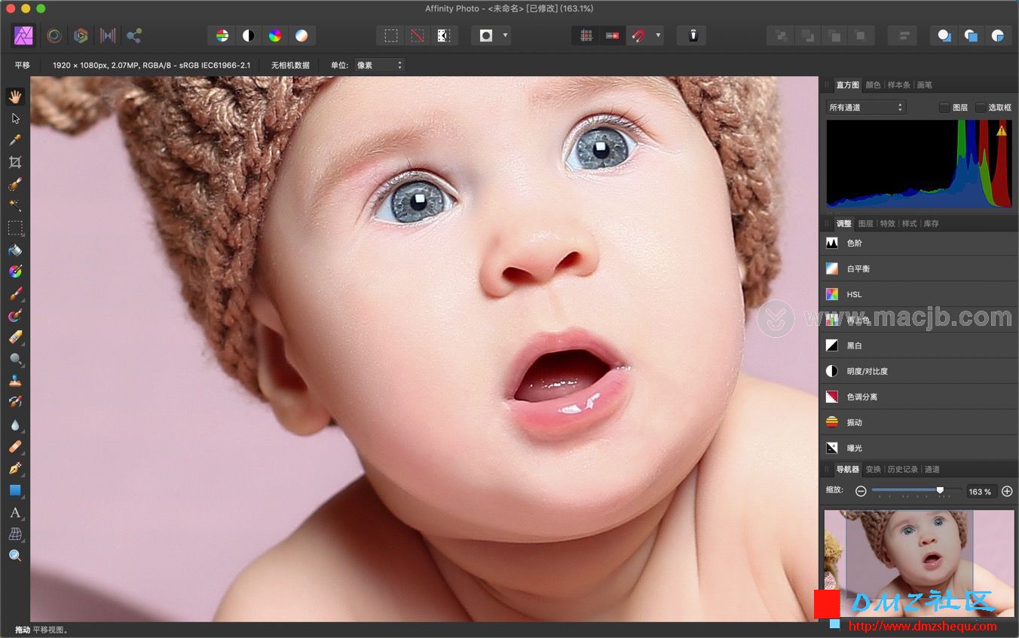Select the Zoom magnifier tool
Viewport: 1019px width, 638px height.
(15, 556)
